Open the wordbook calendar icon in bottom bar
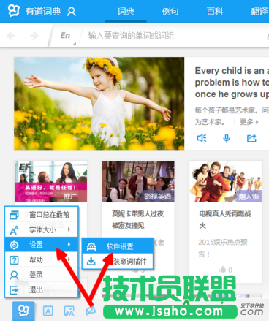 click(x=48, y=311)
